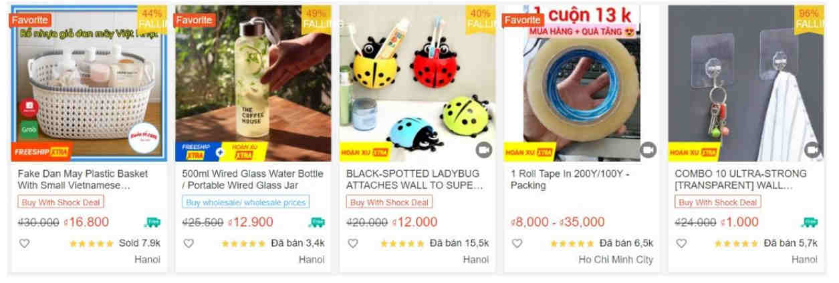Screen dimensions: 839x283
Task: Click Buy wholesale/ wholesale prices tag
Action: click(x=246, y=202)
